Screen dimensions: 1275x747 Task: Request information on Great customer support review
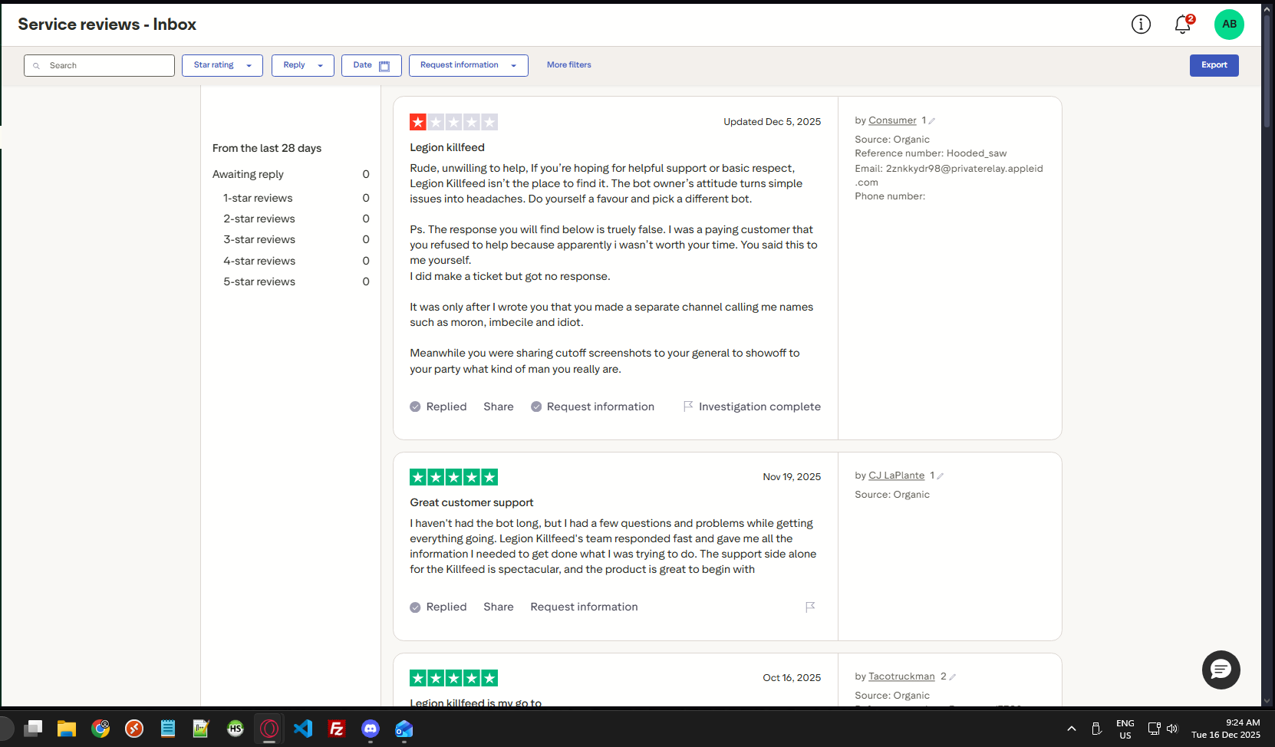584,607
